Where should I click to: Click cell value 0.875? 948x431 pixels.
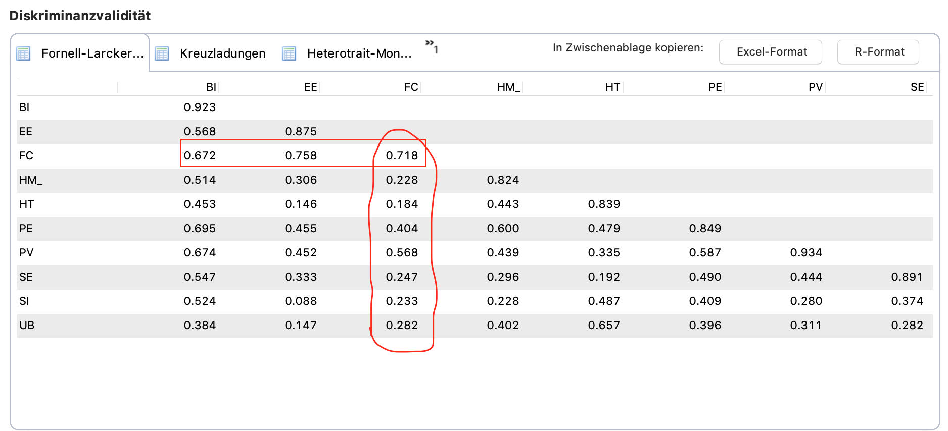tap(301, 132)
